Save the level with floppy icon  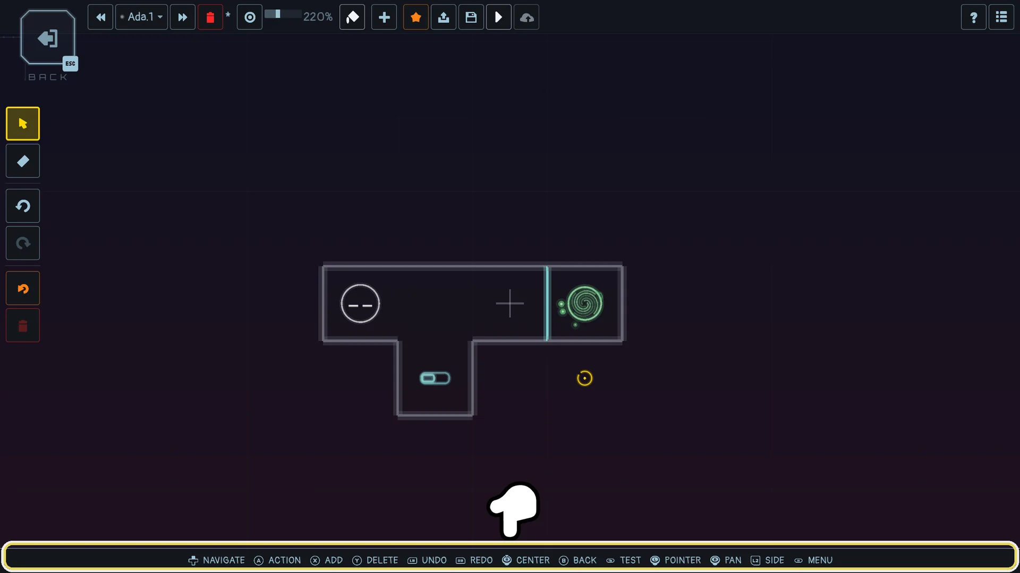[471, 18]
